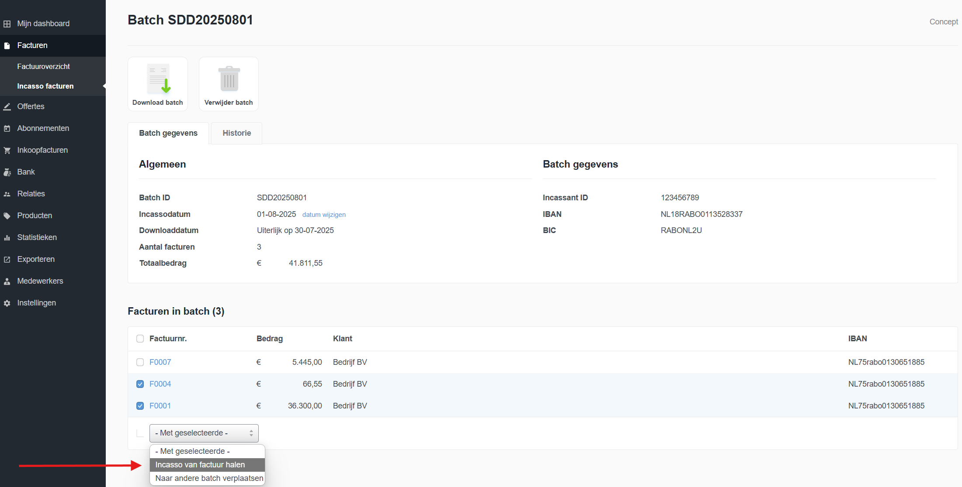Image resolution: width=962 pixels, height=487 pixels.
Task: Open Inkoopfacturen via the cart icon
Action: [7, 150]
